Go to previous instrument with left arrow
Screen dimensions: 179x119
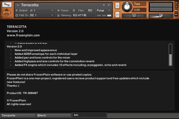(x=104, y=5)
